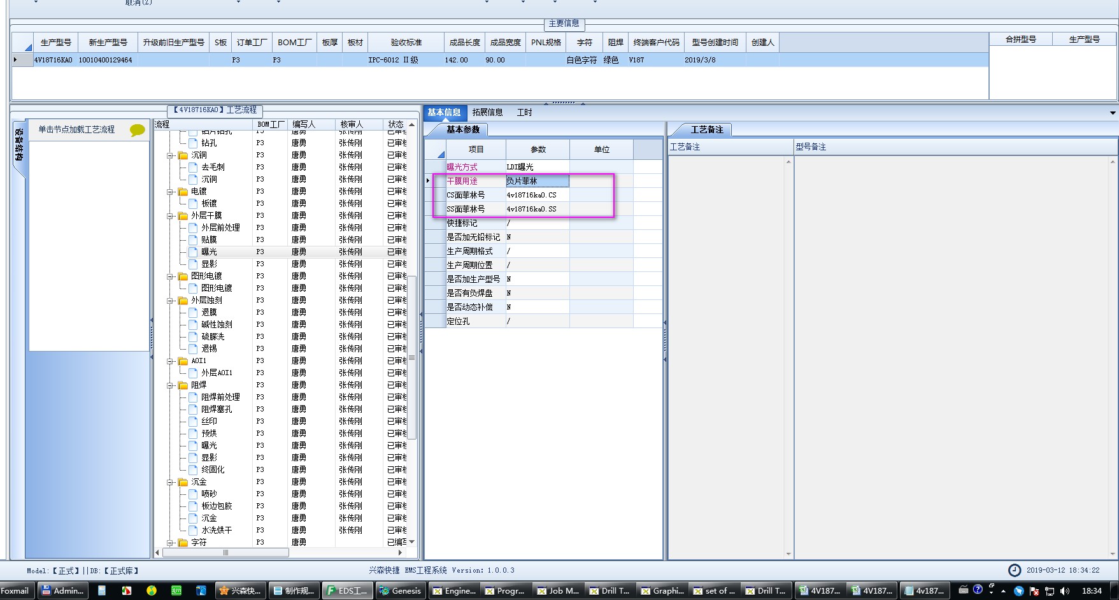Collapse the 电镀 folder node
The height and width of the screenshot is (600, 1119).
(x=171, y=192)
